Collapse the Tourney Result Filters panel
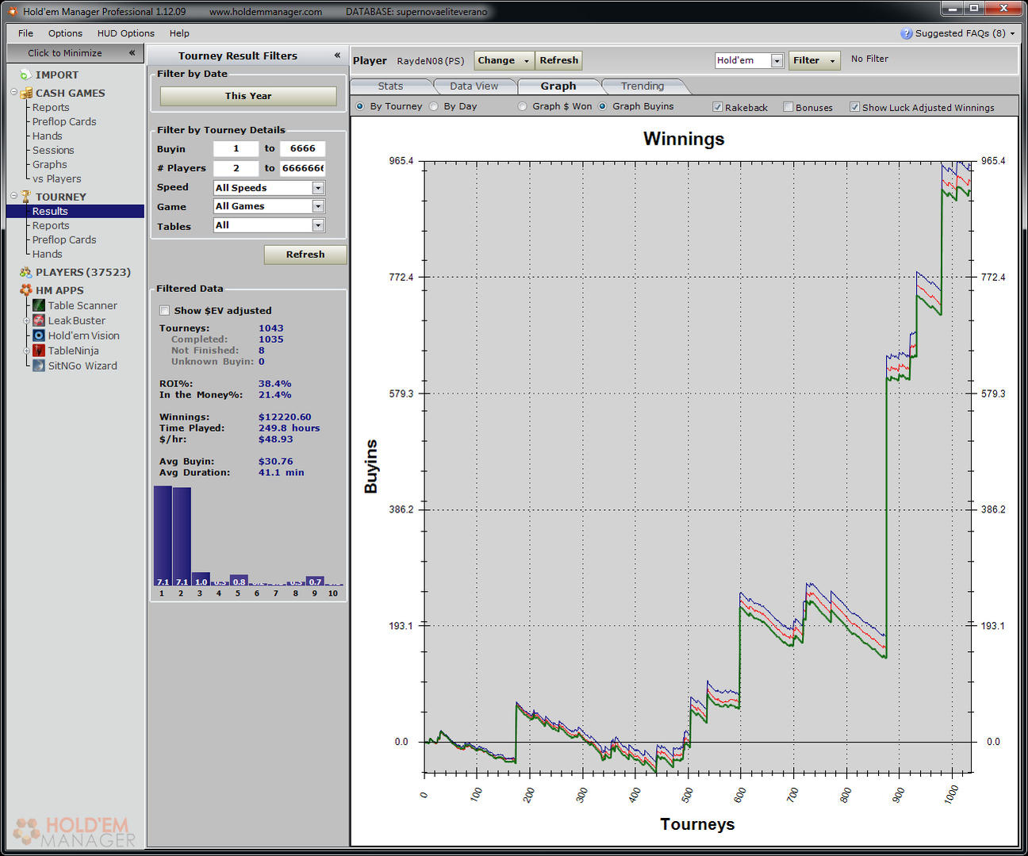The width and height of the screenshot is (1028, 856). tap(337, 56)
